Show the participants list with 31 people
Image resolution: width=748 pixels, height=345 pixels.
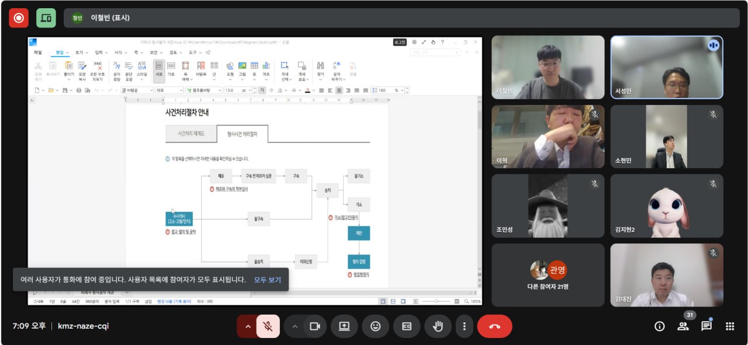(x=683, y=326)
